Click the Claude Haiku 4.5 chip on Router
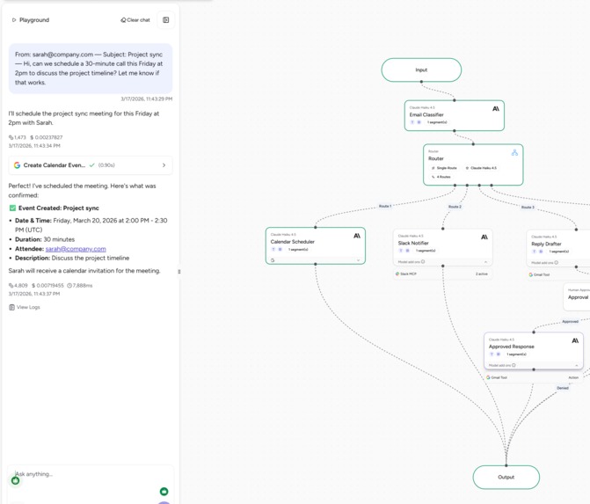The width and height of the screenshot is (590, 504). coord(481,168)
